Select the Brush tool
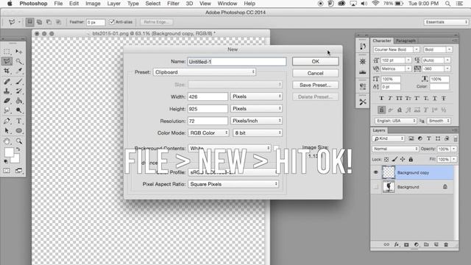Viewport: 471px width, 265px height. (x=18, y=82)
